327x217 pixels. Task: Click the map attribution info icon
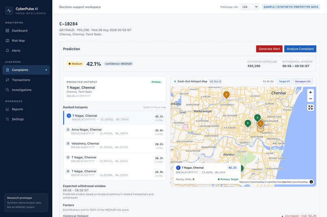click(311, 182)
